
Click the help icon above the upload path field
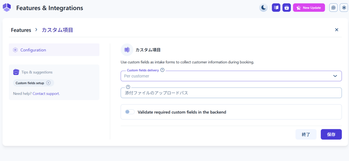(x=128, y=87)
